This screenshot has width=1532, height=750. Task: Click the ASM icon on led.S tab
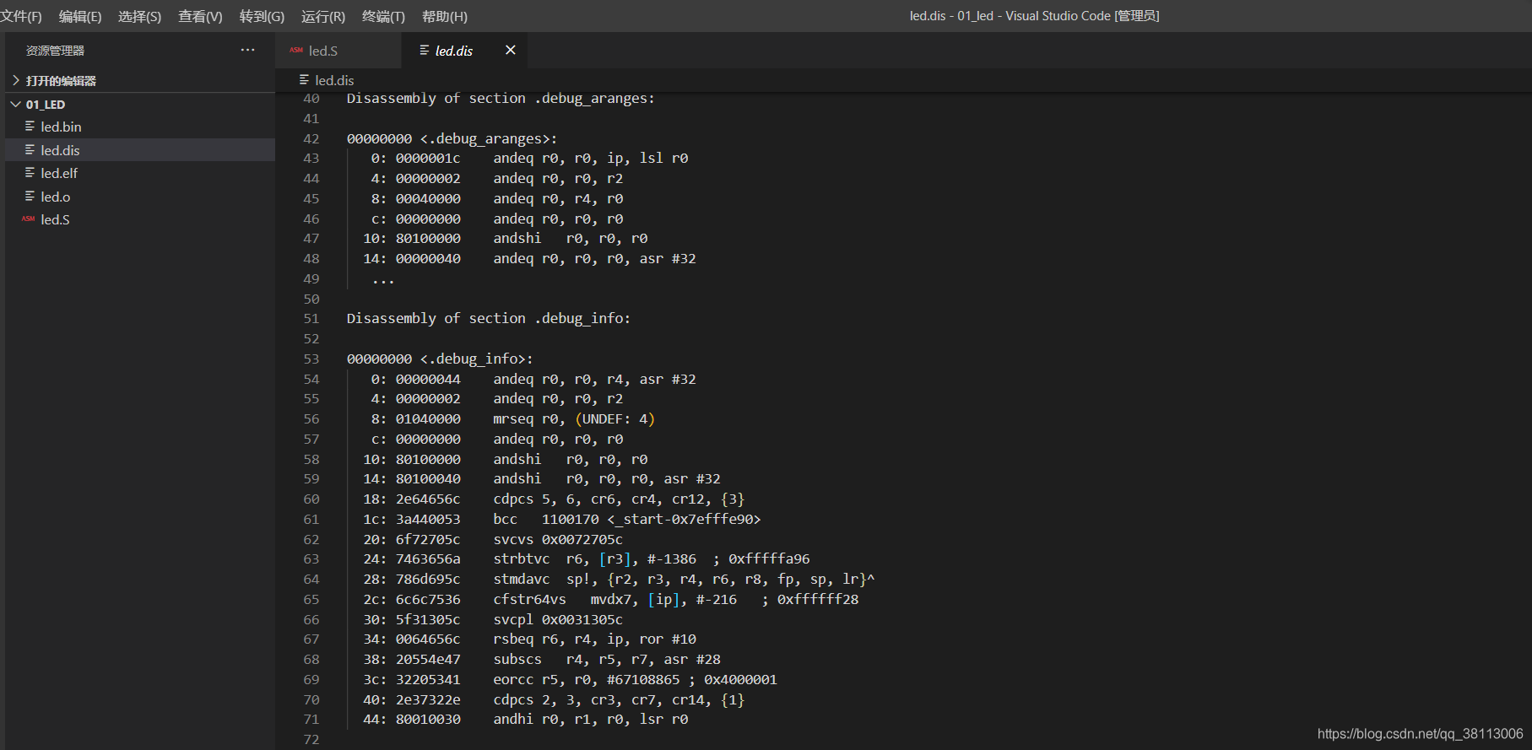tap(296, 51)
